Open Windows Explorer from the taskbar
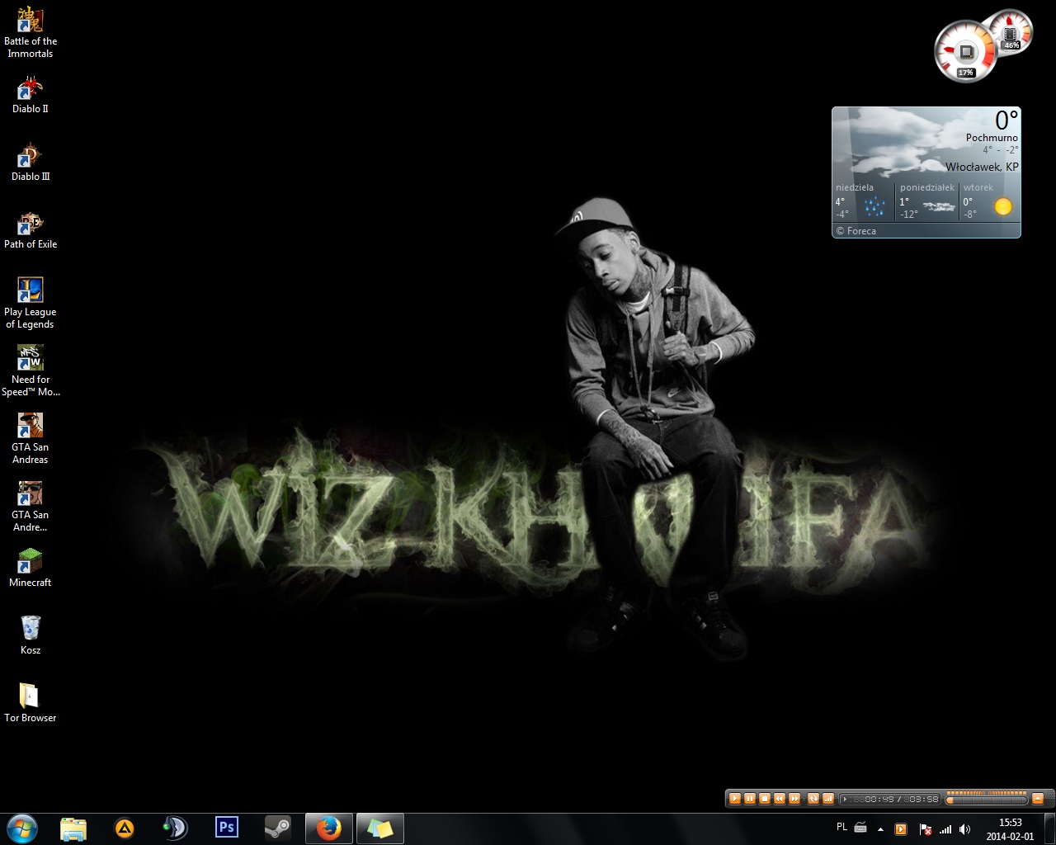This screenshot has width=1056, height=845. pos(73,828)
